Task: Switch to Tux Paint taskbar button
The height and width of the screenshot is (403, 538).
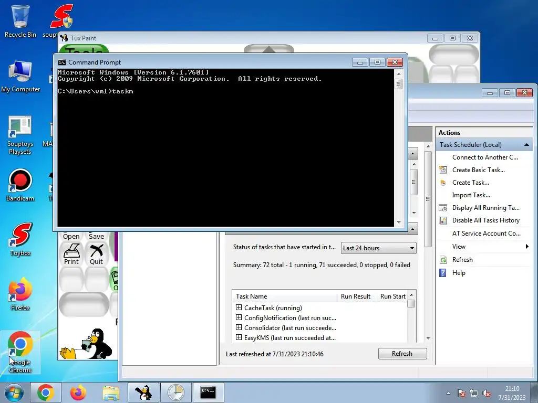Action: coord(143,393)
